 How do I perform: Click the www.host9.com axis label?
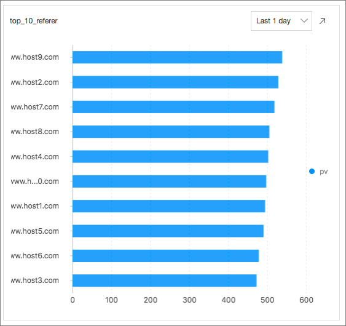coord(35,57)
